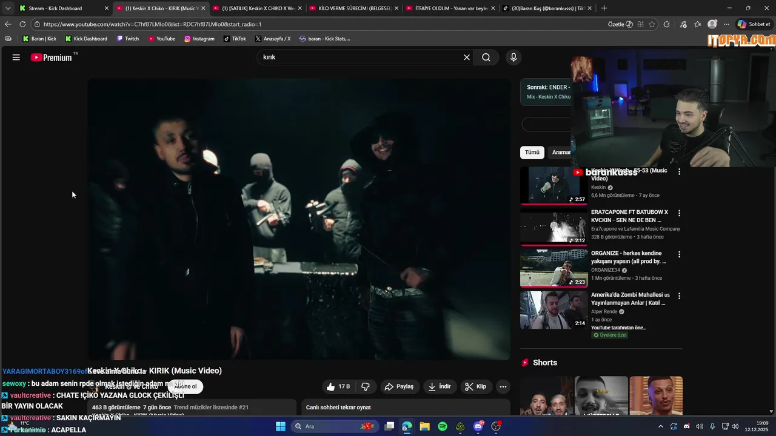This screenshot has height=436, width=776.
Task: Select the Tümü filter chip
Action: pyautogui.click(x=532, y=153)
